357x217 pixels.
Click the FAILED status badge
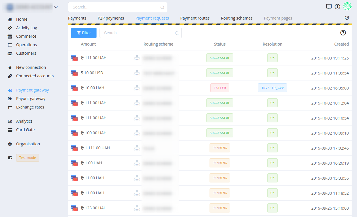[x=220, y=88]
